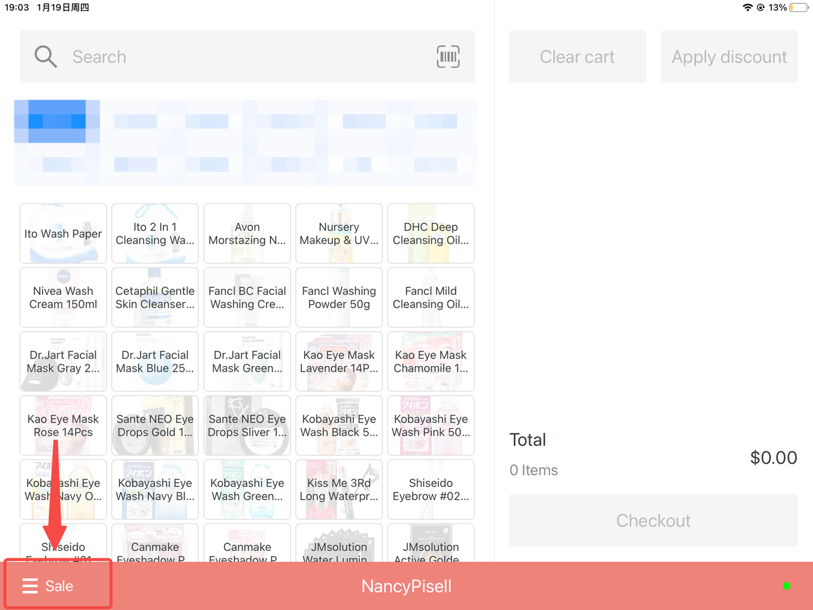Image resolution: width=813 pixels, height=610 pixels.
Task: Tap the green connection status dot
Action: tap(786, 586)
